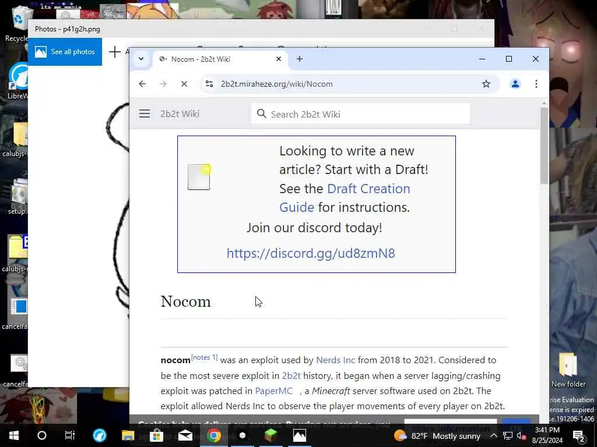Open Task View on taskbar

pyautogui.click(x=70, y=435)
